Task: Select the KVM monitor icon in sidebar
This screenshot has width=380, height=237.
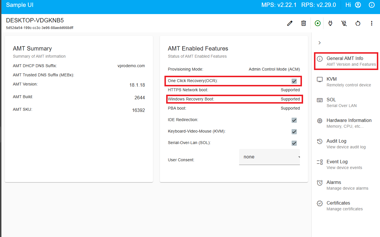Action: pyautogui.click(x=319, y=79)
